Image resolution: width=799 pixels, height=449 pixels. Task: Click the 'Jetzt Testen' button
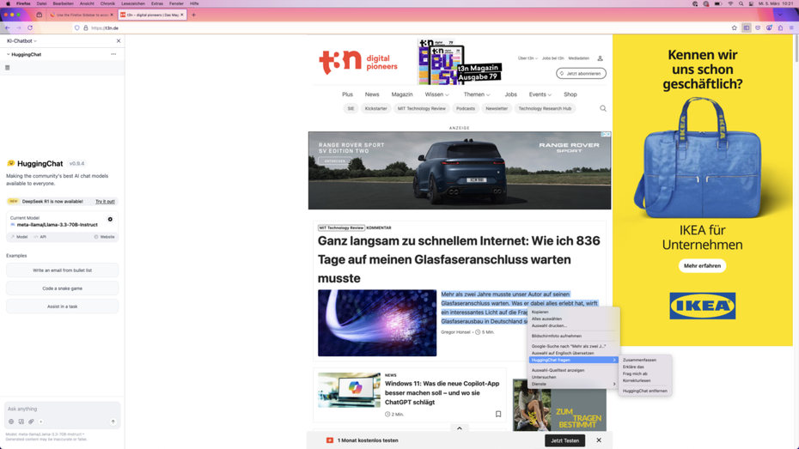564,440
